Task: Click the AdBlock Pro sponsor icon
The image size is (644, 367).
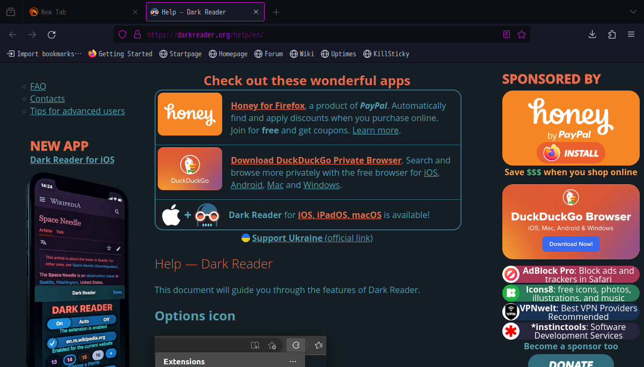Action: click(x=511, y=274)
